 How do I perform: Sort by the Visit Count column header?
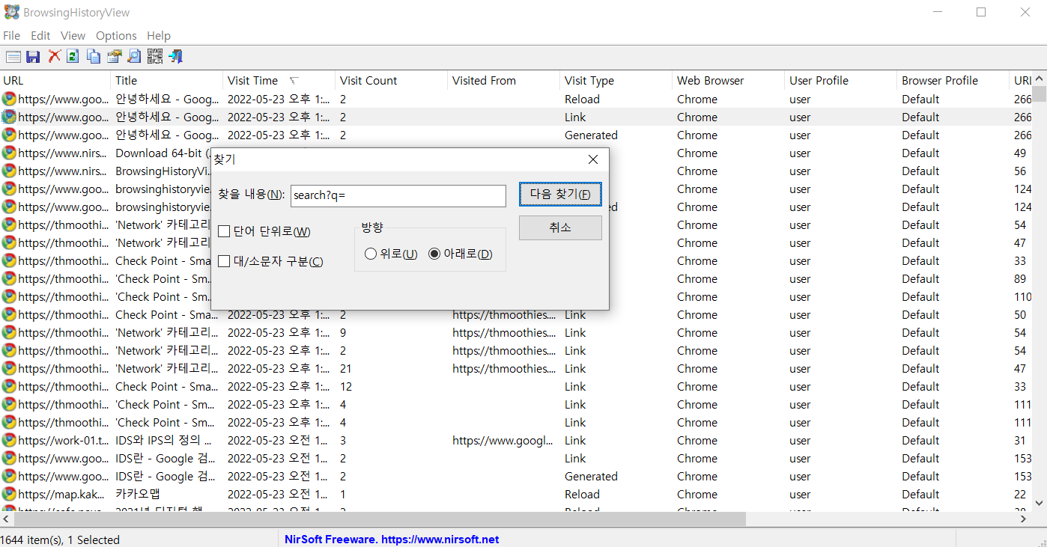tap(392, 81)
